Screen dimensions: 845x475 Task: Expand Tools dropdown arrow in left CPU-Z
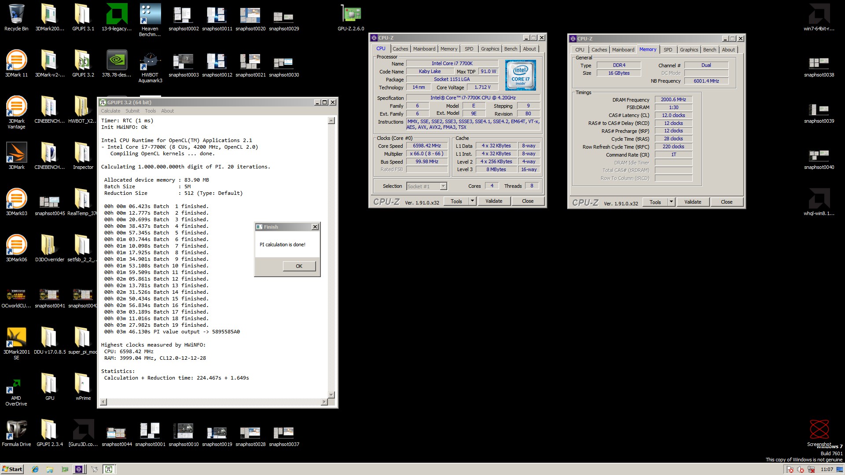[472, 201]
